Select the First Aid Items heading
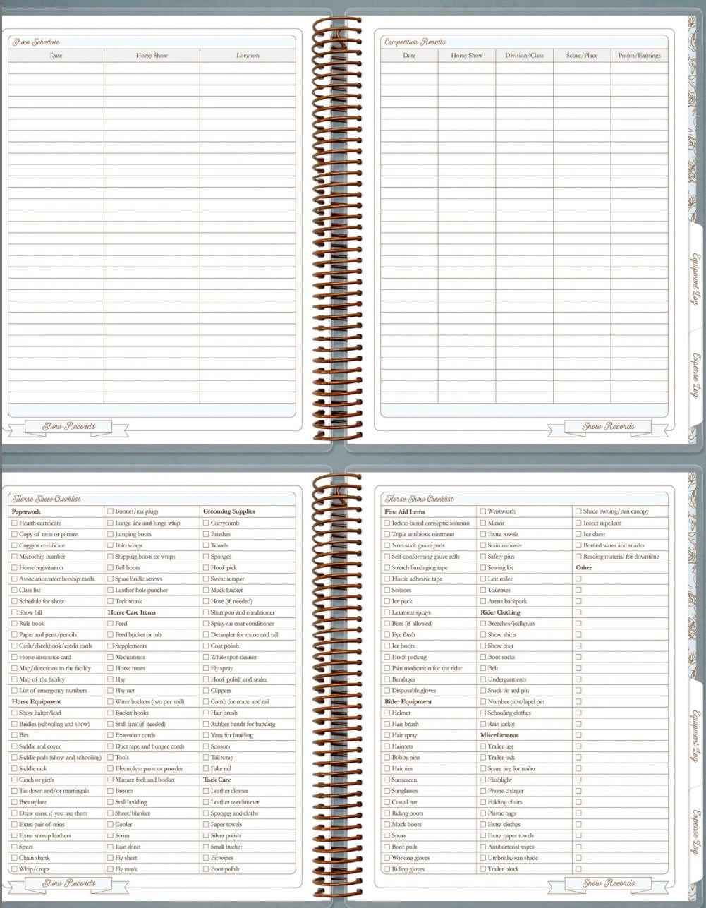 [x=405, y=511]
